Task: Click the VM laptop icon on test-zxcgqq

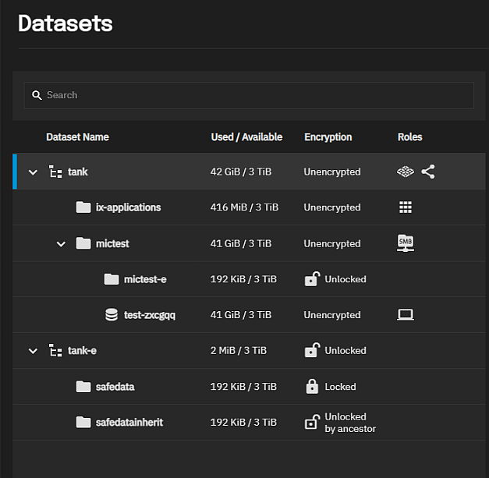Action: tap(405, 315)
